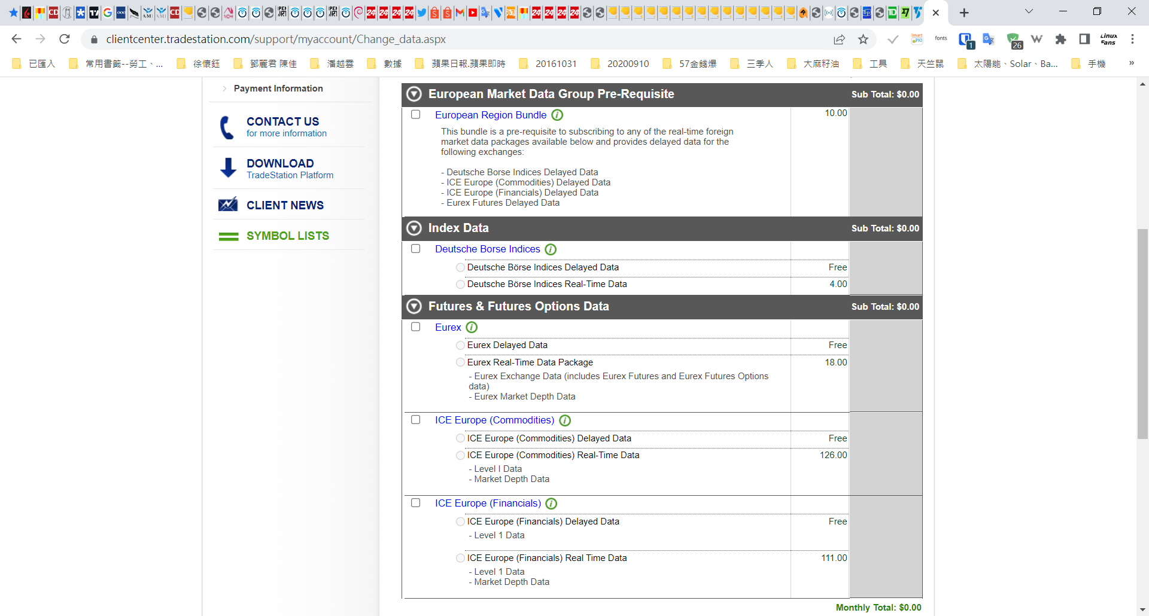Collapse the Index Data section

[x=414, y=228]
